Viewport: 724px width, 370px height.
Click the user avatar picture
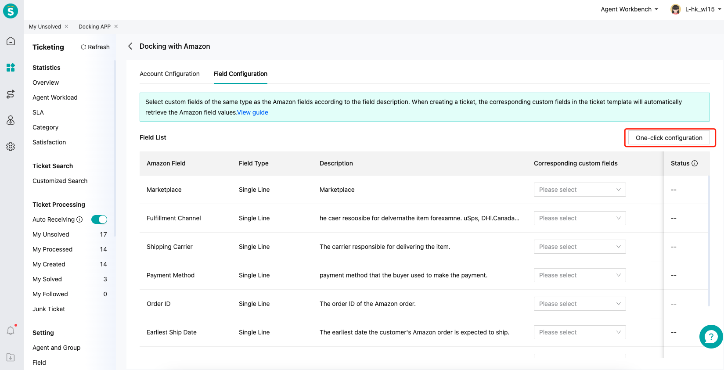676,9
